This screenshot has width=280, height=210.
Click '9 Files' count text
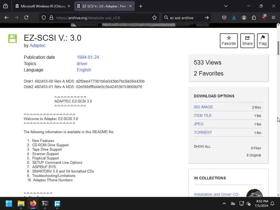(x=256, y=148)
